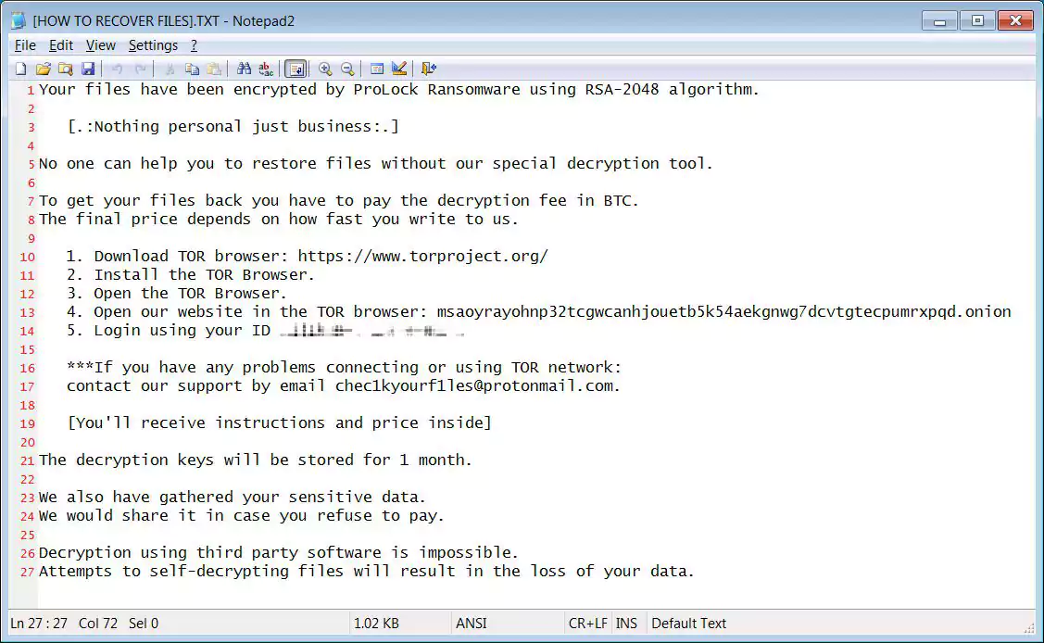1044x643 pixels.
Task: Click 'Sel 0' in status bar
Action: [x=144, y=623]
